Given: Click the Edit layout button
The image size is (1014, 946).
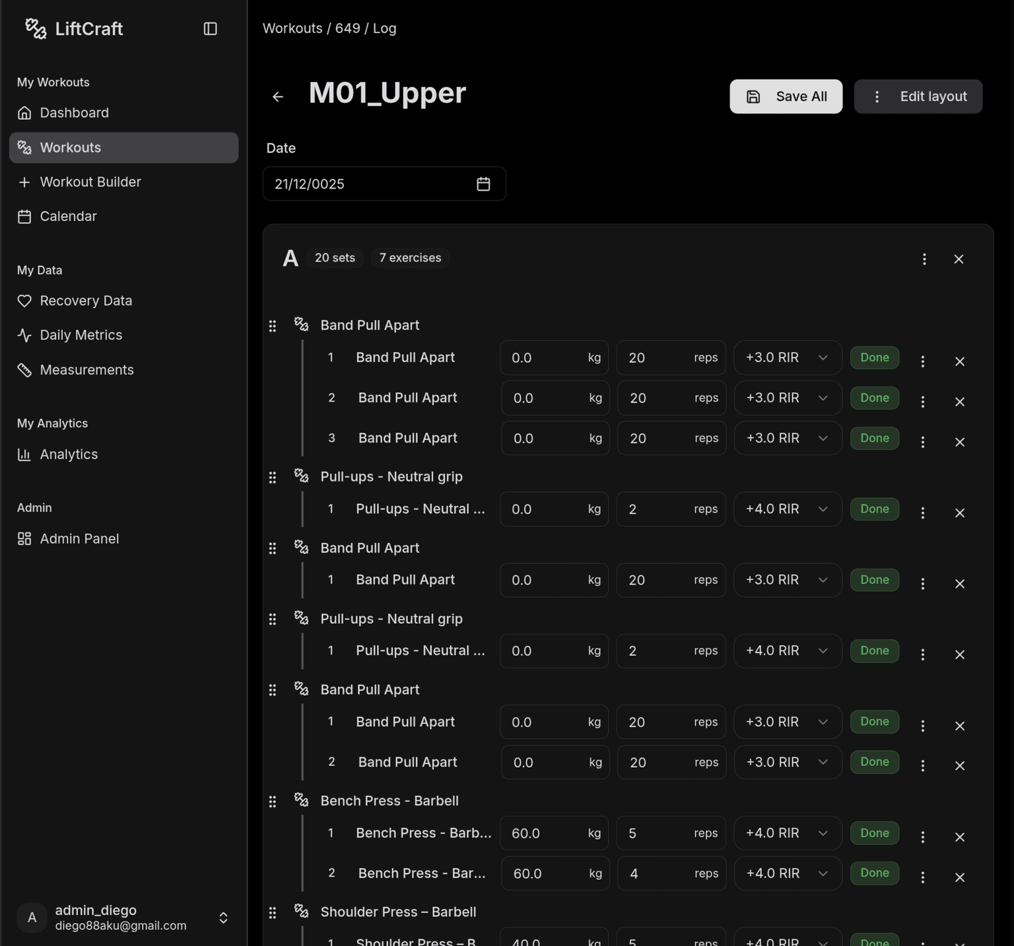Looking at the screenshot, I should tap(918, 96).
